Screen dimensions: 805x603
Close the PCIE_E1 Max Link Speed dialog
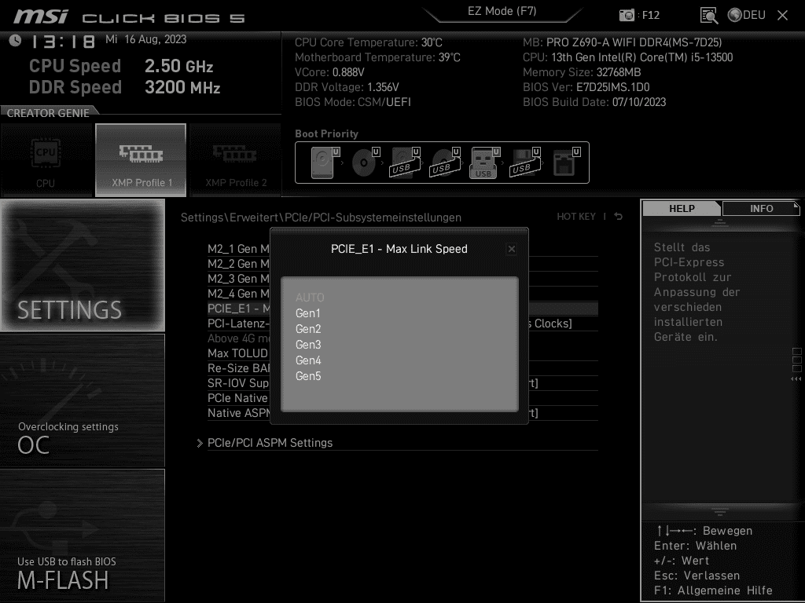511,249
